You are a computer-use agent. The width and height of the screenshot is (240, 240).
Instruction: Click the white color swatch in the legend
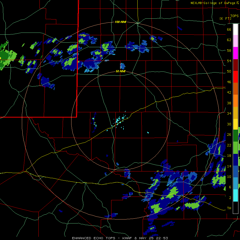click(x=235, y=29)
